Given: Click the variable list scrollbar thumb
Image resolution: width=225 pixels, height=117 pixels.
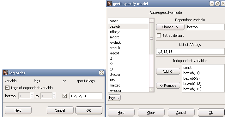Looking at the screenshot, I should 151,38.
